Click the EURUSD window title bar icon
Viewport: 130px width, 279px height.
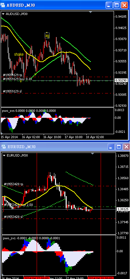[x=4, y=147]
